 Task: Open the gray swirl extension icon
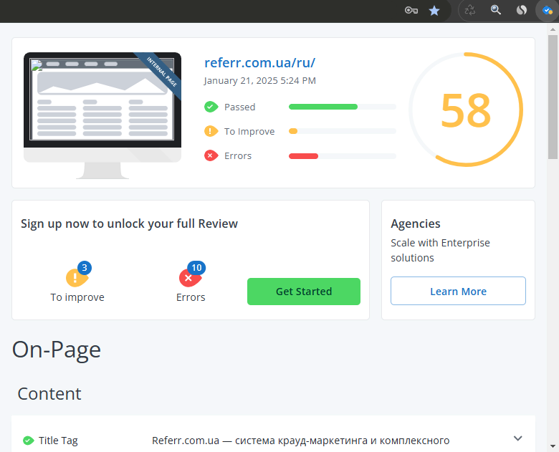[x=522, y=10]
